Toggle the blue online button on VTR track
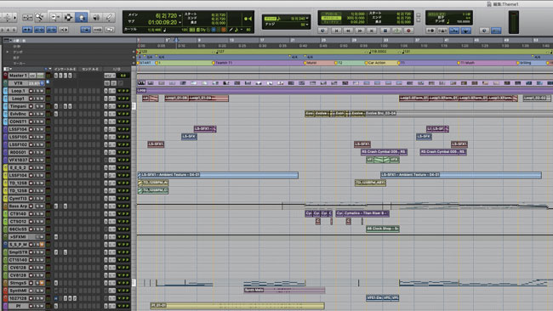The image size is (553, 311). pyautogui.click(x=43, y=83)
